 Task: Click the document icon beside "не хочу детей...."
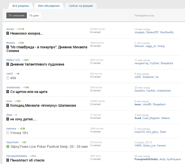8,119
